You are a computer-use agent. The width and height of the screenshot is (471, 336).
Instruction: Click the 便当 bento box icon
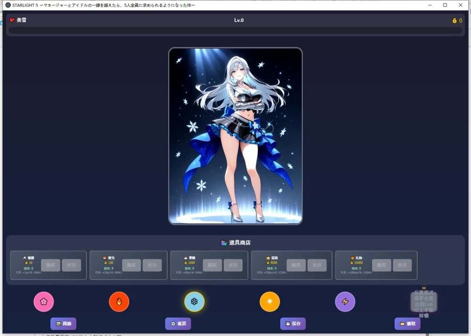click(105, 258)
